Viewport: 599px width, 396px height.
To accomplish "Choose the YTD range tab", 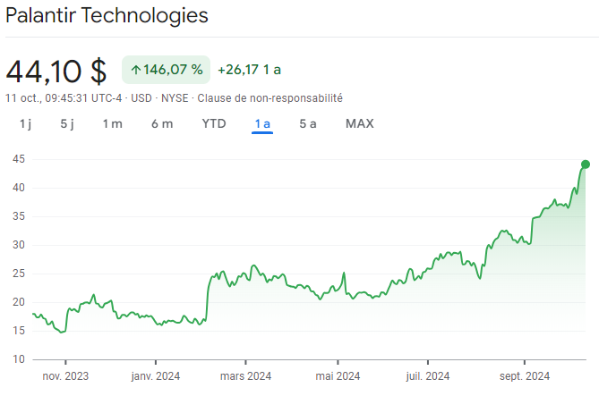I will coord(214,124).
